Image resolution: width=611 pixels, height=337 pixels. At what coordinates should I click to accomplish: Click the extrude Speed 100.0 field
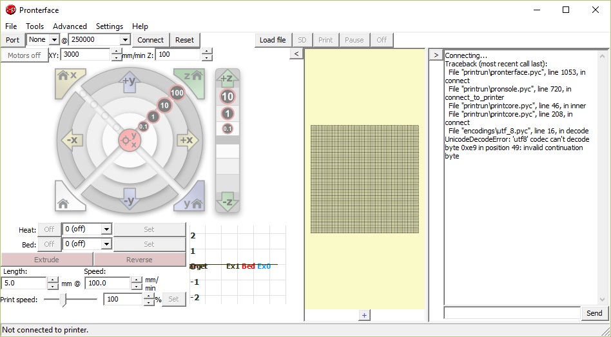click(x=108, y=284)
